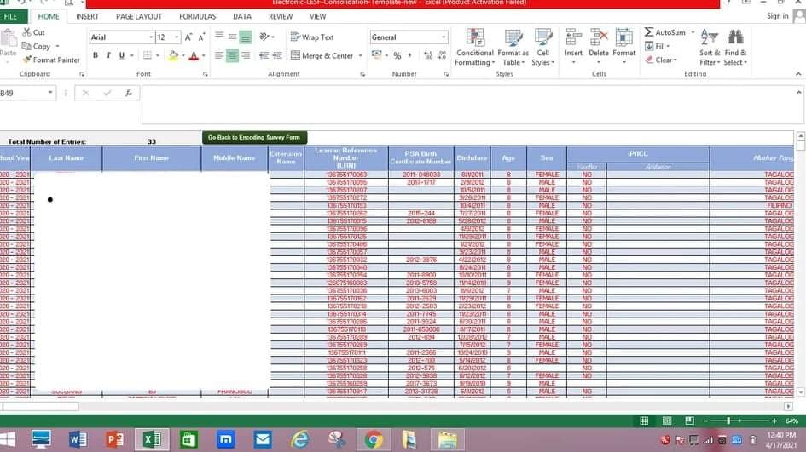Click the Delete cells icon
The height and width of the screenshot is (452, 806).
coord(599,38)
